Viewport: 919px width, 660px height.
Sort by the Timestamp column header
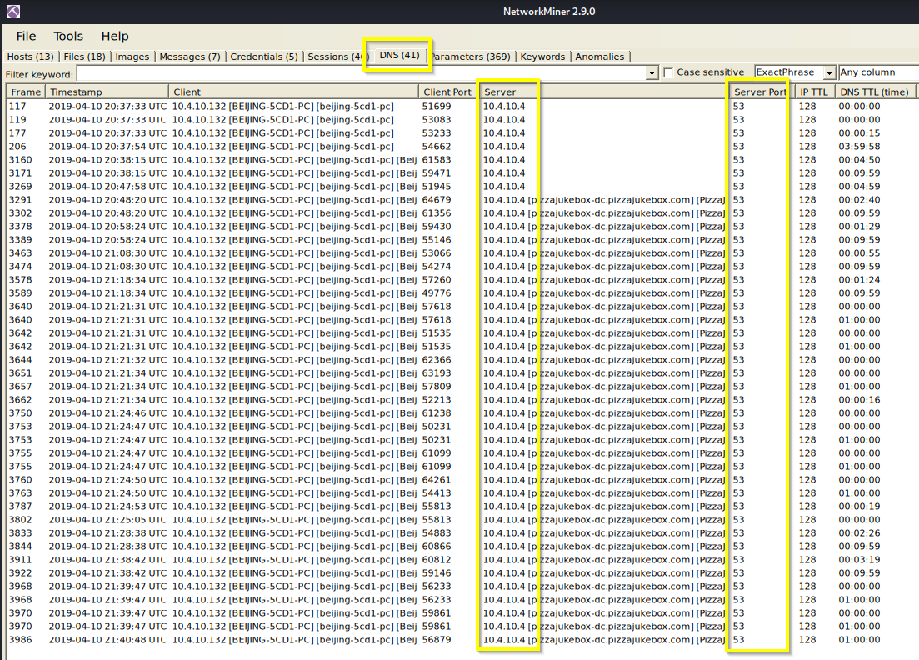tap(107, 92)
